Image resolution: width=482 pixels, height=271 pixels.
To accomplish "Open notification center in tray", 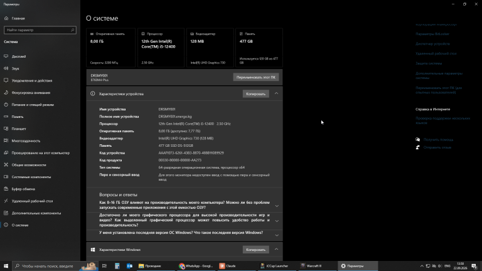I will 474,266.
